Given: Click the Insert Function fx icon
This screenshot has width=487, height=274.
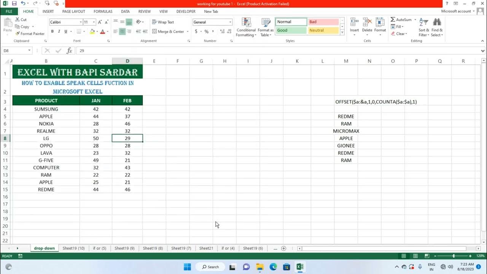Looking at the screenshot, I should pyautogui.click(x=69, y=51).
